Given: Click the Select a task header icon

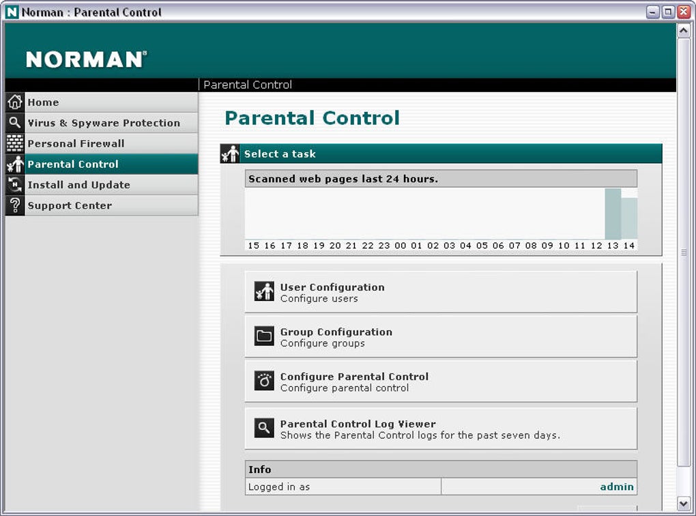Looking at the screenshot, I should point(230,154).
